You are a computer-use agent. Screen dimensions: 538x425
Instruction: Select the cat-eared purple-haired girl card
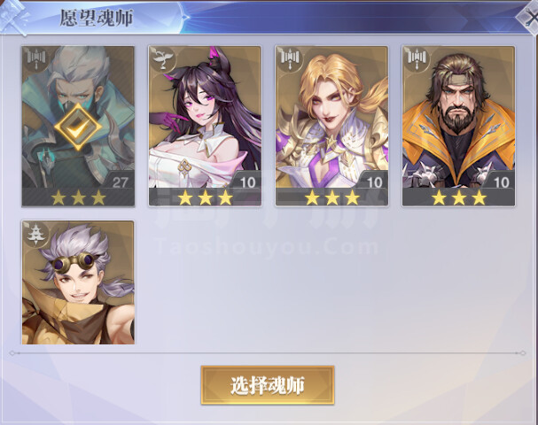tap(205, 127)
